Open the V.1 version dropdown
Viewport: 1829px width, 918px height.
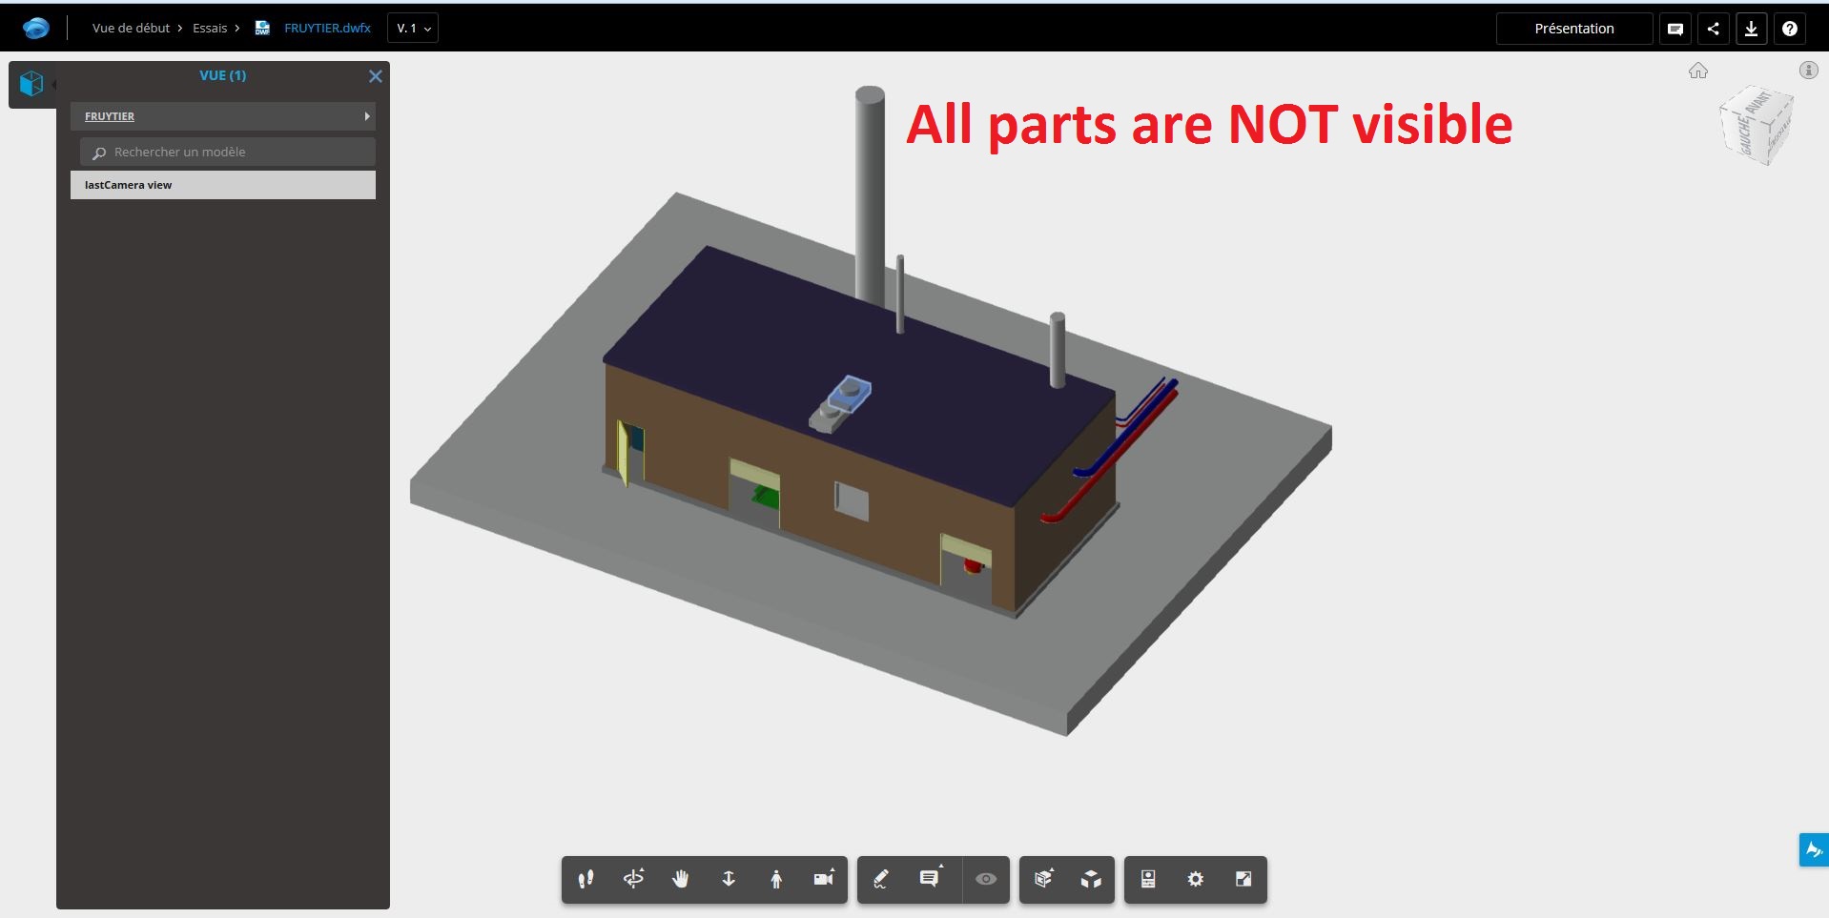coord(412,28)
